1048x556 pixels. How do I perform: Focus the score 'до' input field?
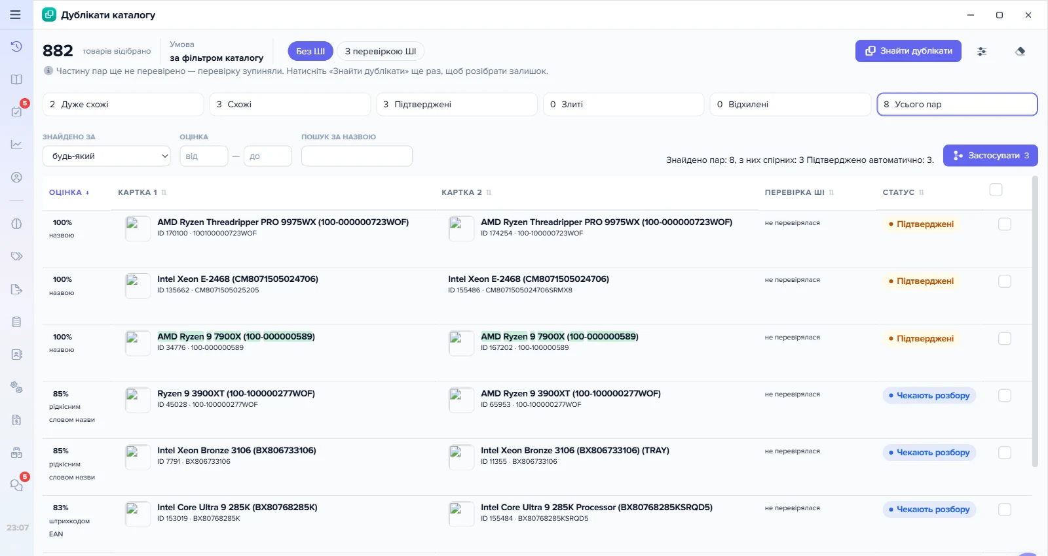coord(268,156)
